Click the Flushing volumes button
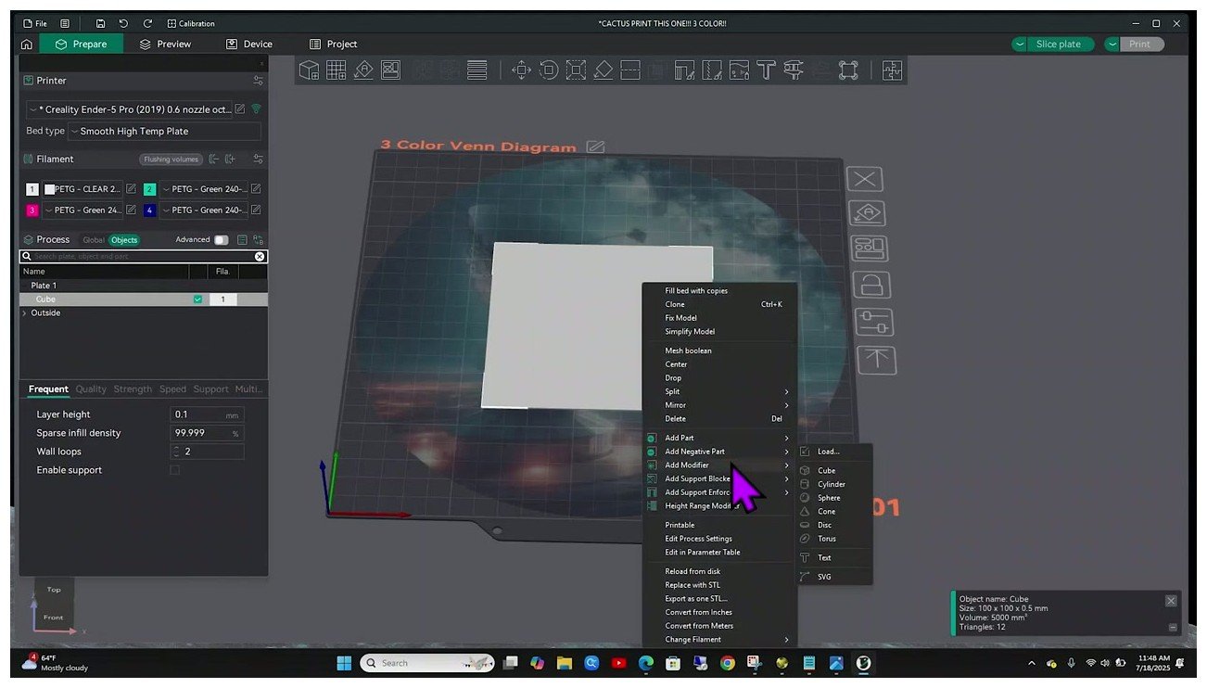Image resolution: width=1207 pixels, height=688 pixels. pyautogui.click(x=171, y=159)
